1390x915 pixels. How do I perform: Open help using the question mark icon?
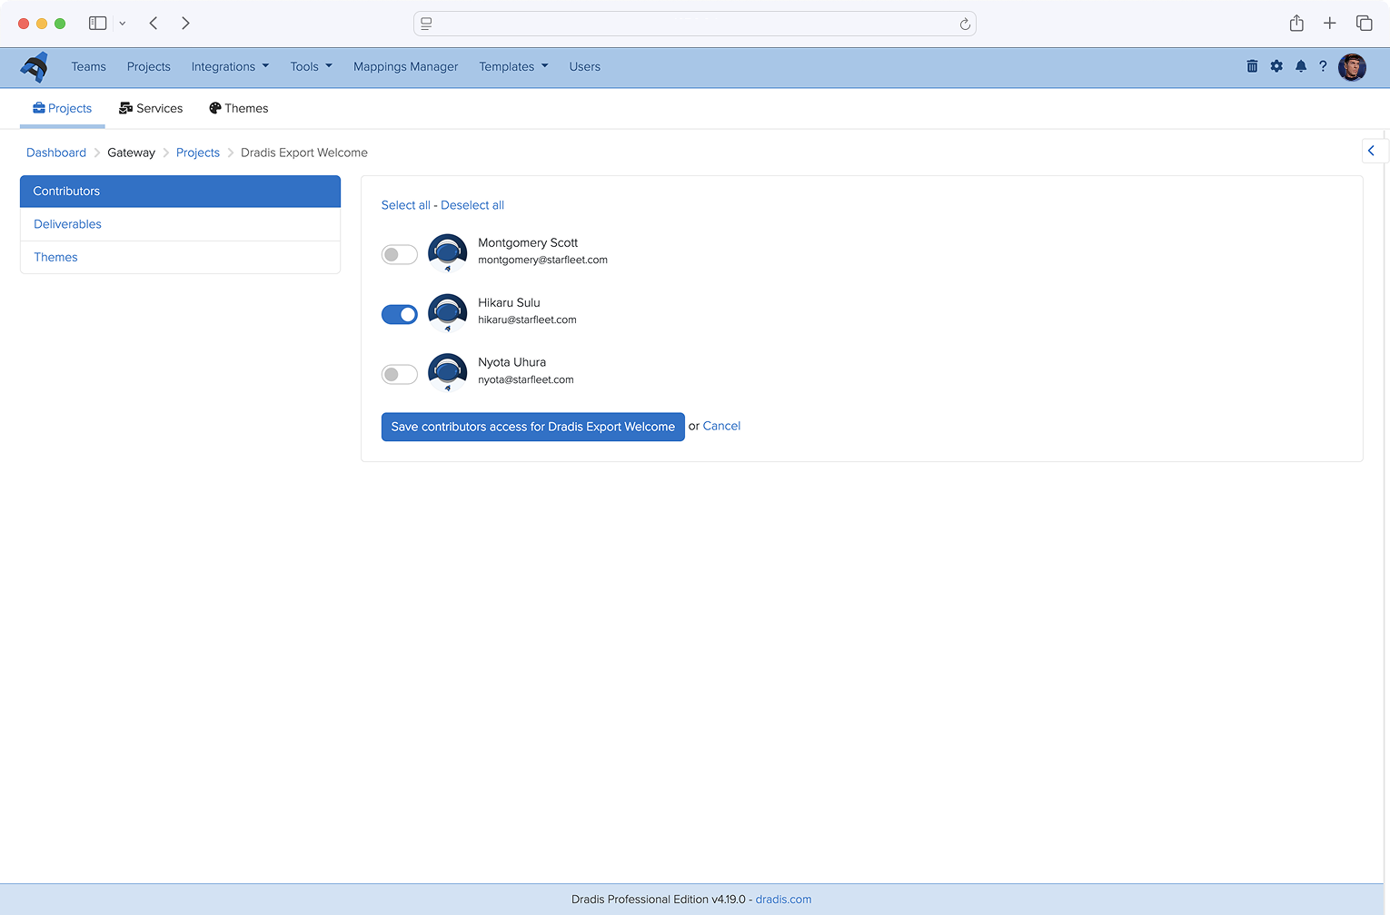[x=1324, y=66]
